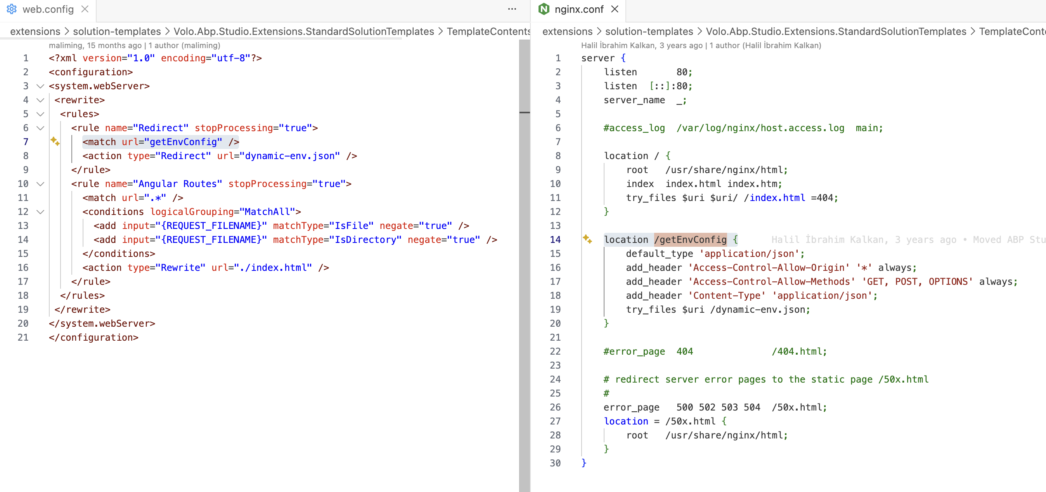Collapse the system.webServer element on line 3
1046x492 pixels.
[x=40, y=86]
